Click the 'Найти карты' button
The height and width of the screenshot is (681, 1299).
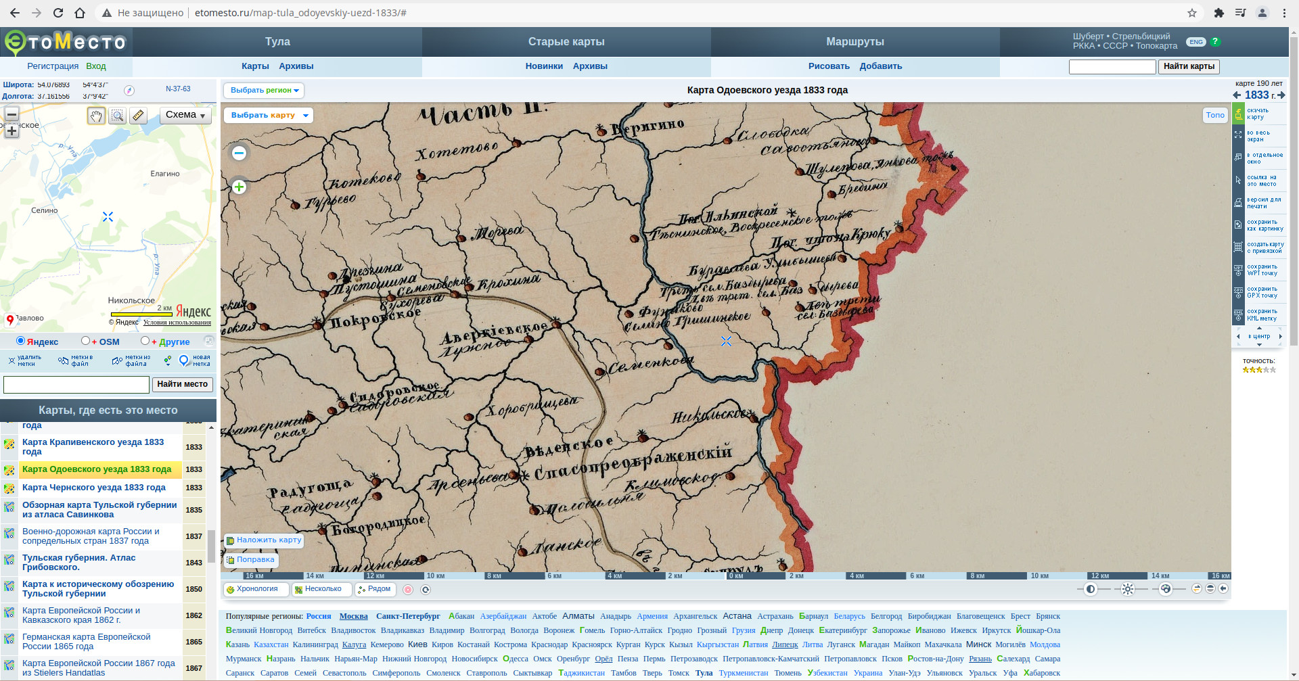[1189, 66]
